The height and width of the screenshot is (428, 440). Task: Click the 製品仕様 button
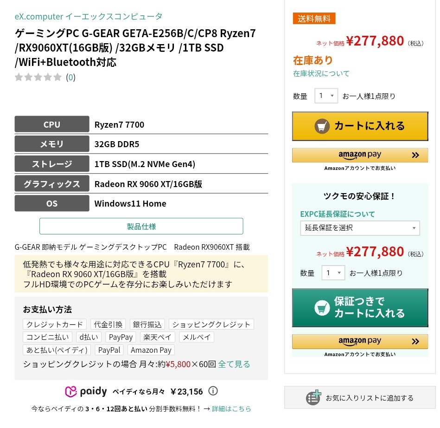[141, 227]
